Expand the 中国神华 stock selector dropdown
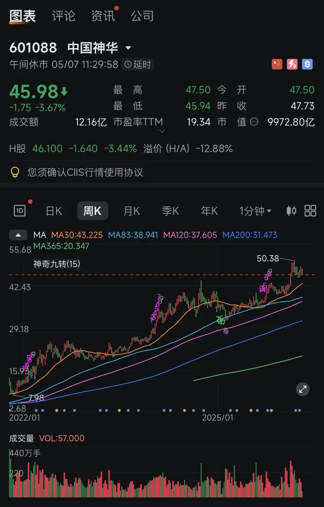Image resolution: width=324 pixels, height=507 pixels. pos(128,48)
